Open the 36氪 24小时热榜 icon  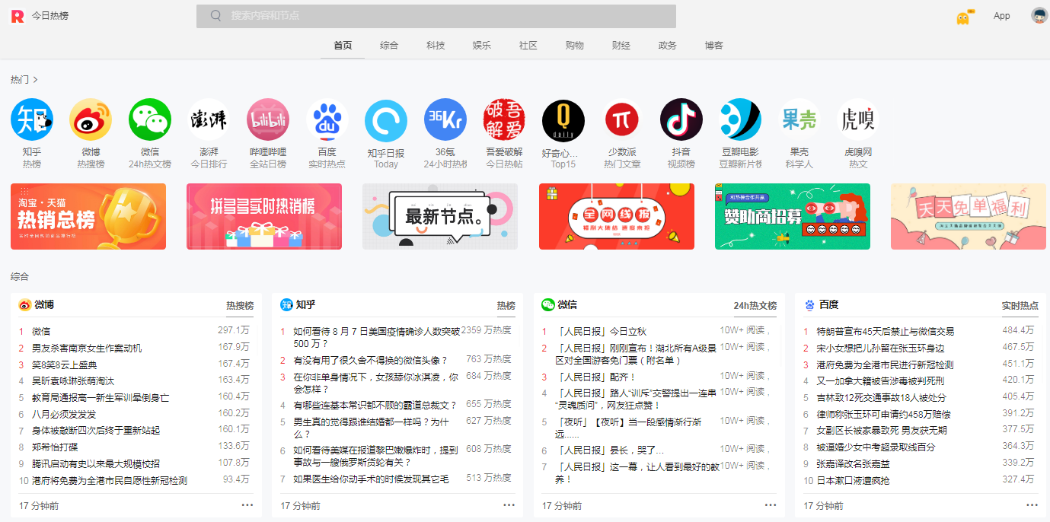(x=445, y=119)
